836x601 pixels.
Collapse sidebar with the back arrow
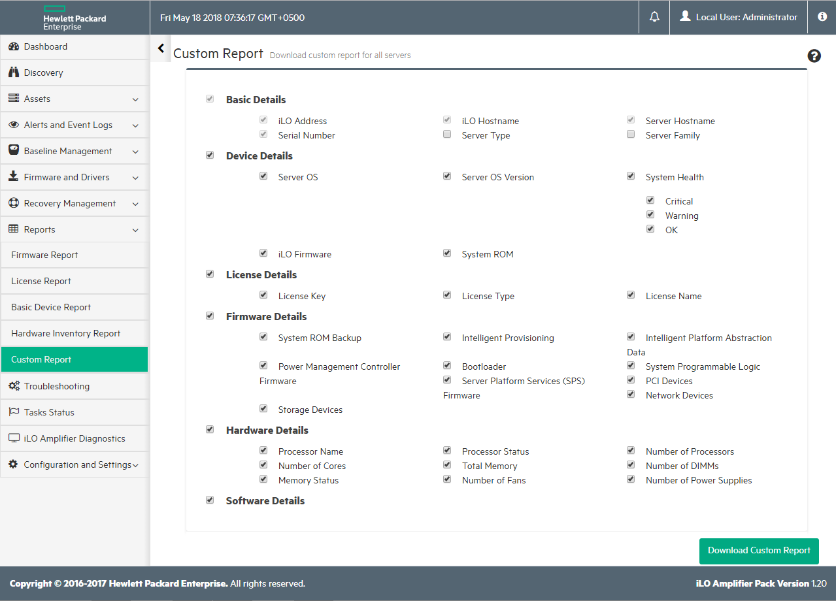(161, 48)
